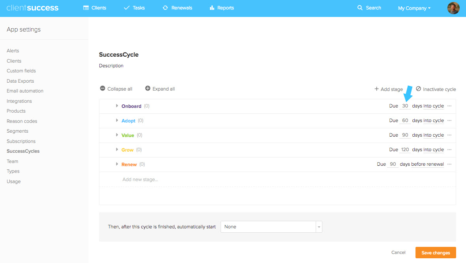Open Reason codes in sidebar
The width and height of the screenshot is (466, 263).
22,121
